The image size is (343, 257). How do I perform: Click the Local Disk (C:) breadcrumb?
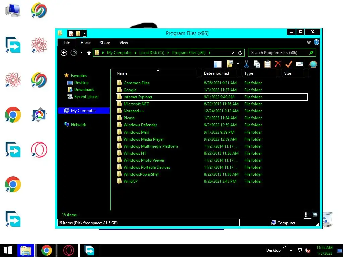(x=152, y=53)
